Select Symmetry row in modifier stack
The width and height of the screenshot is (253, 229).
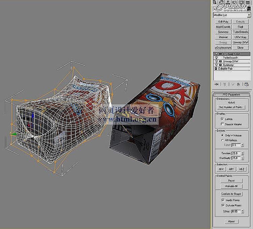click(232, 65)
